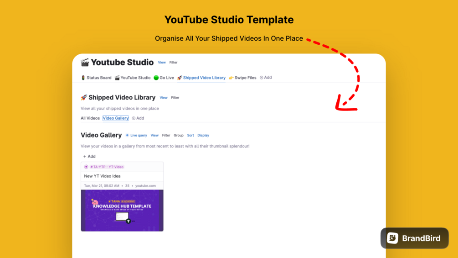
Task: Add a tab next to Video Gallery
Action: (x=138, y=118)
